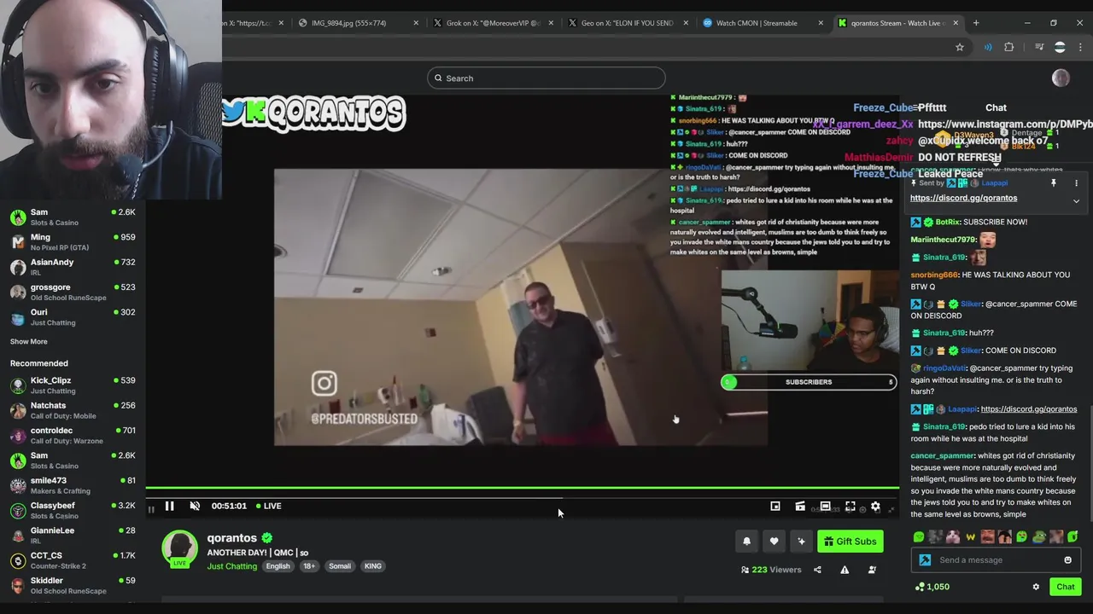Unpin message with pin icon
The height and width of the screenshot is (614, 1093).
coord(1054,183)
